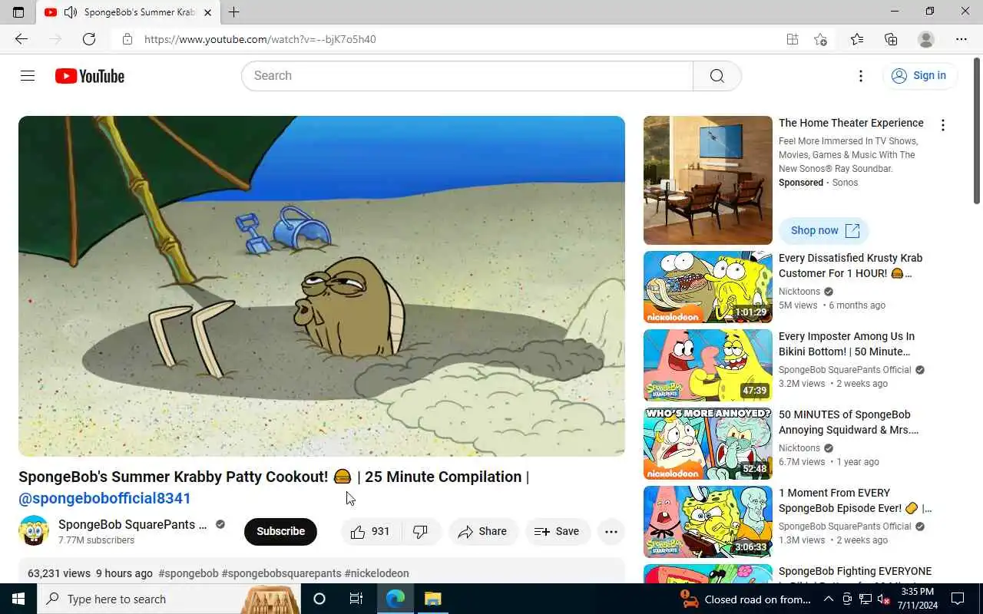
Task: Open 50 MINUTES of SpongeBob Annoying Squidward thumbnail
Action: pos(708,444)
